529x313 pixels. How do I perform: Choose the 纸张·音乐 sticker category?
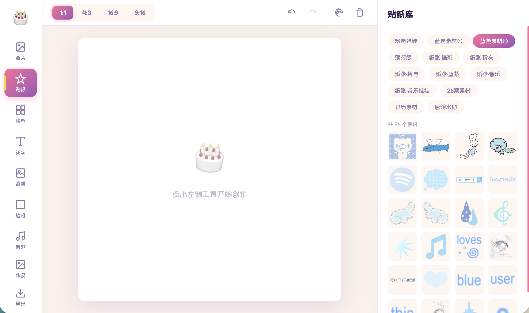(488, 74)
